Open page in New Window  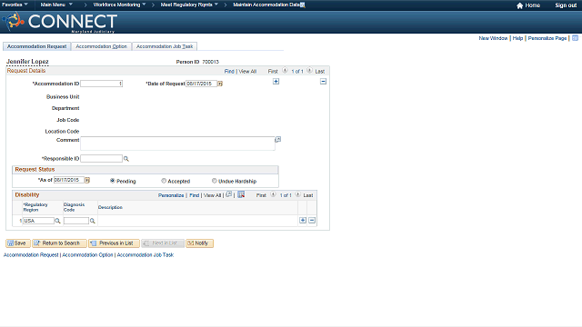tap(493, 38)
